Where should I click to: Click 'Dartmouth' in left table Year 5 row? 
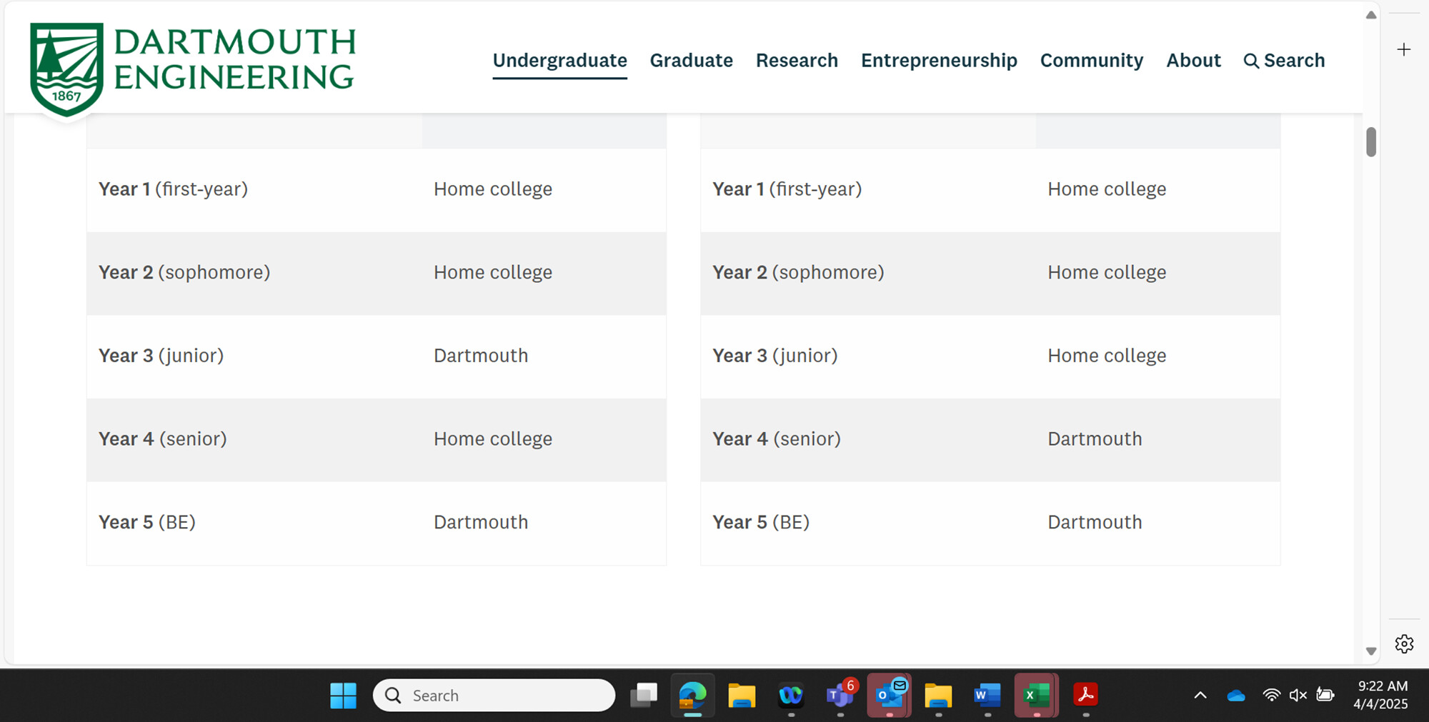(x=481, y=523)
